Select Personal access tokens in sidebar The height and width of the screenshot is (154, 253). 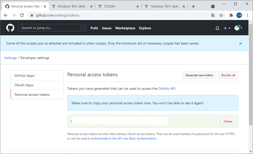click(x=37, y=94)
